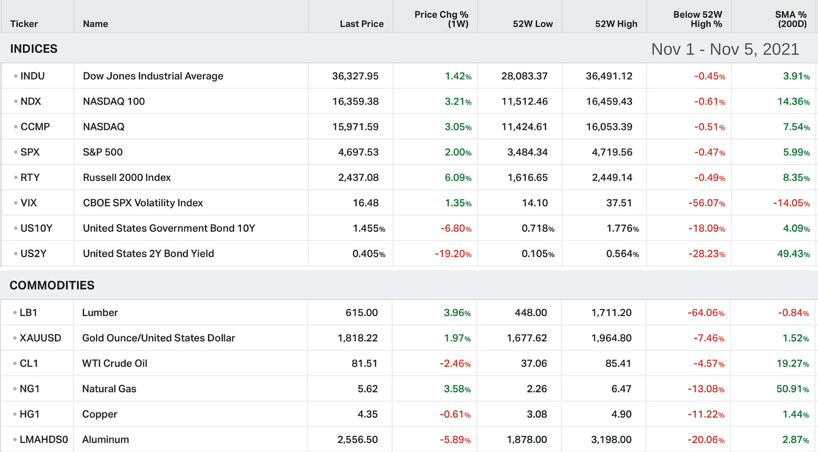818x452 pixels.
Task: Select Gold Ounce/United States Dollar name
Action: pyautogui.click(x=158, y=337)
